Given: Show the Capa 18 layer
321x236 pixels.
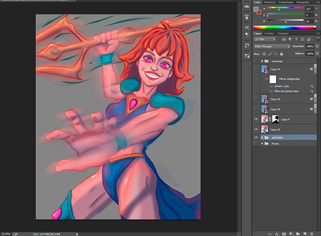Looking at the screenshot, I should [256, 99].
